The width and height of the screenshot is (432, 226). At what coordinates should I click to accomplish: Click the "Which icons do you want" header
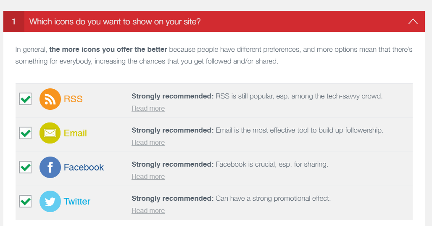point(115,21)
